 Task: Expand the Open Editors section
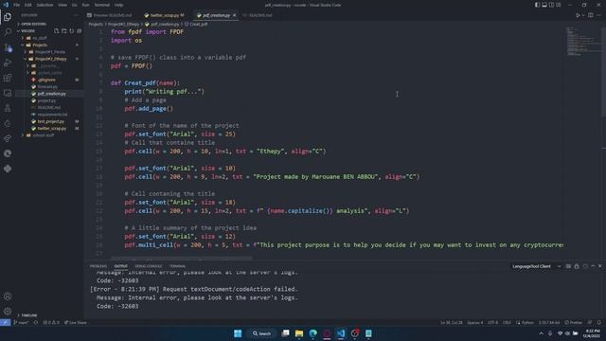pyautogui.click(x=33, y=24)
